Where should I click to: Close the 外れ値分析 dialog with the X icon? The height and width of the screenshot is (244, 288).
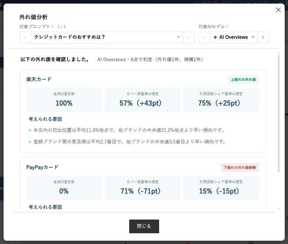[x=278, y=10]
